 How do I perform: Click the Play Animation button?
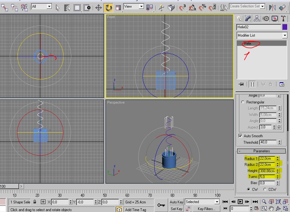click(240, 202)
